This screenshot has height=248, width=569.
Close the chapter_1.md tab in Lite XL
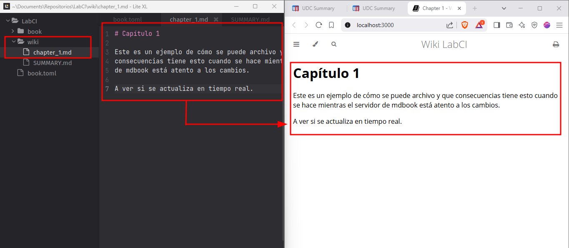(216, 20)
